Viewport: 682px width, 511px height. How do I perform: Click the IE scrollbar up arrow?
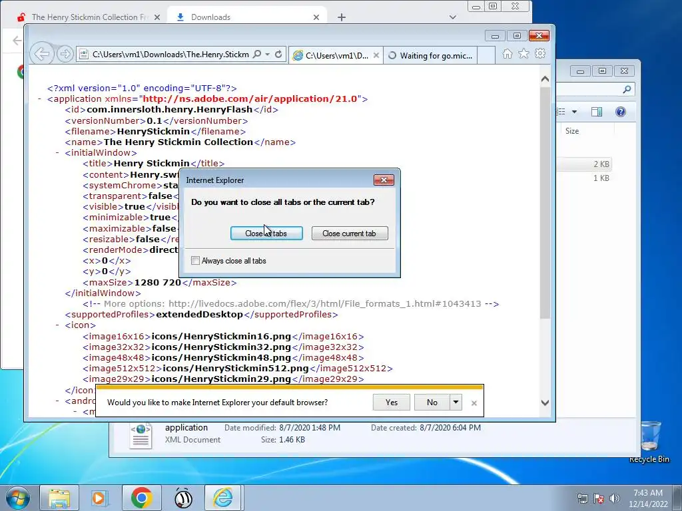pyautogui.click(x=545, y=79)
